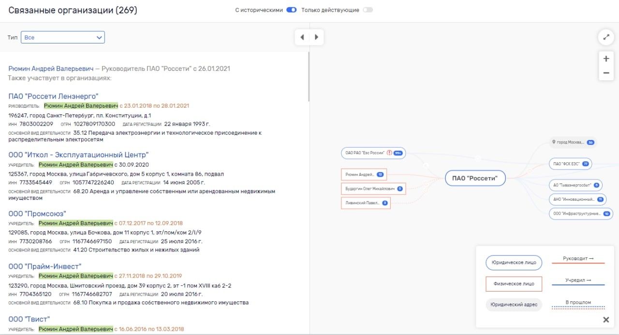This screenshot has height=335, width=619.
Task: Select central node ПАО "Россети" in graph
Action: click(475, 178)
